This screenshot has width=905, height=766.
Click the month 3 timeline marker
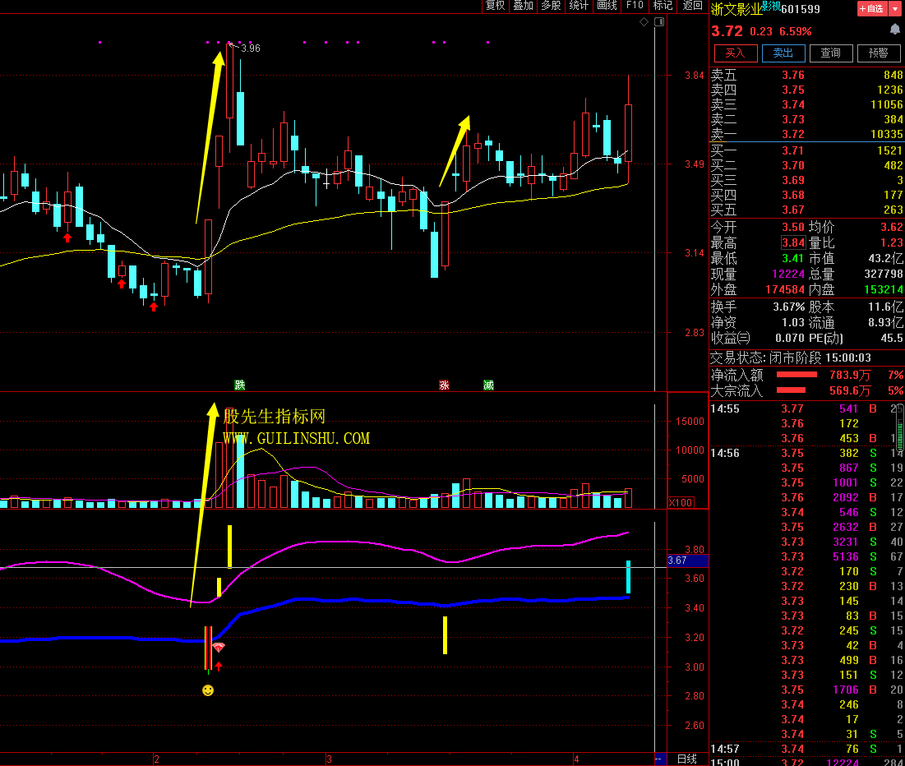tap(329, 759)
